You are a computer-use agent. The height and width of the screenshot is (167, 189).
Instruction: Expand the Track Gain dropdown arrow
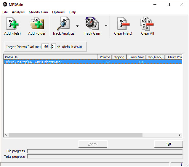pyautogui.click(x=106, y=26)
